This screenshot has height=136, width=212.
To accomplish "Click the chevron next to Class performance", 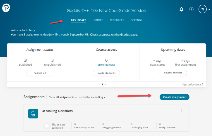I will [203, 84].
